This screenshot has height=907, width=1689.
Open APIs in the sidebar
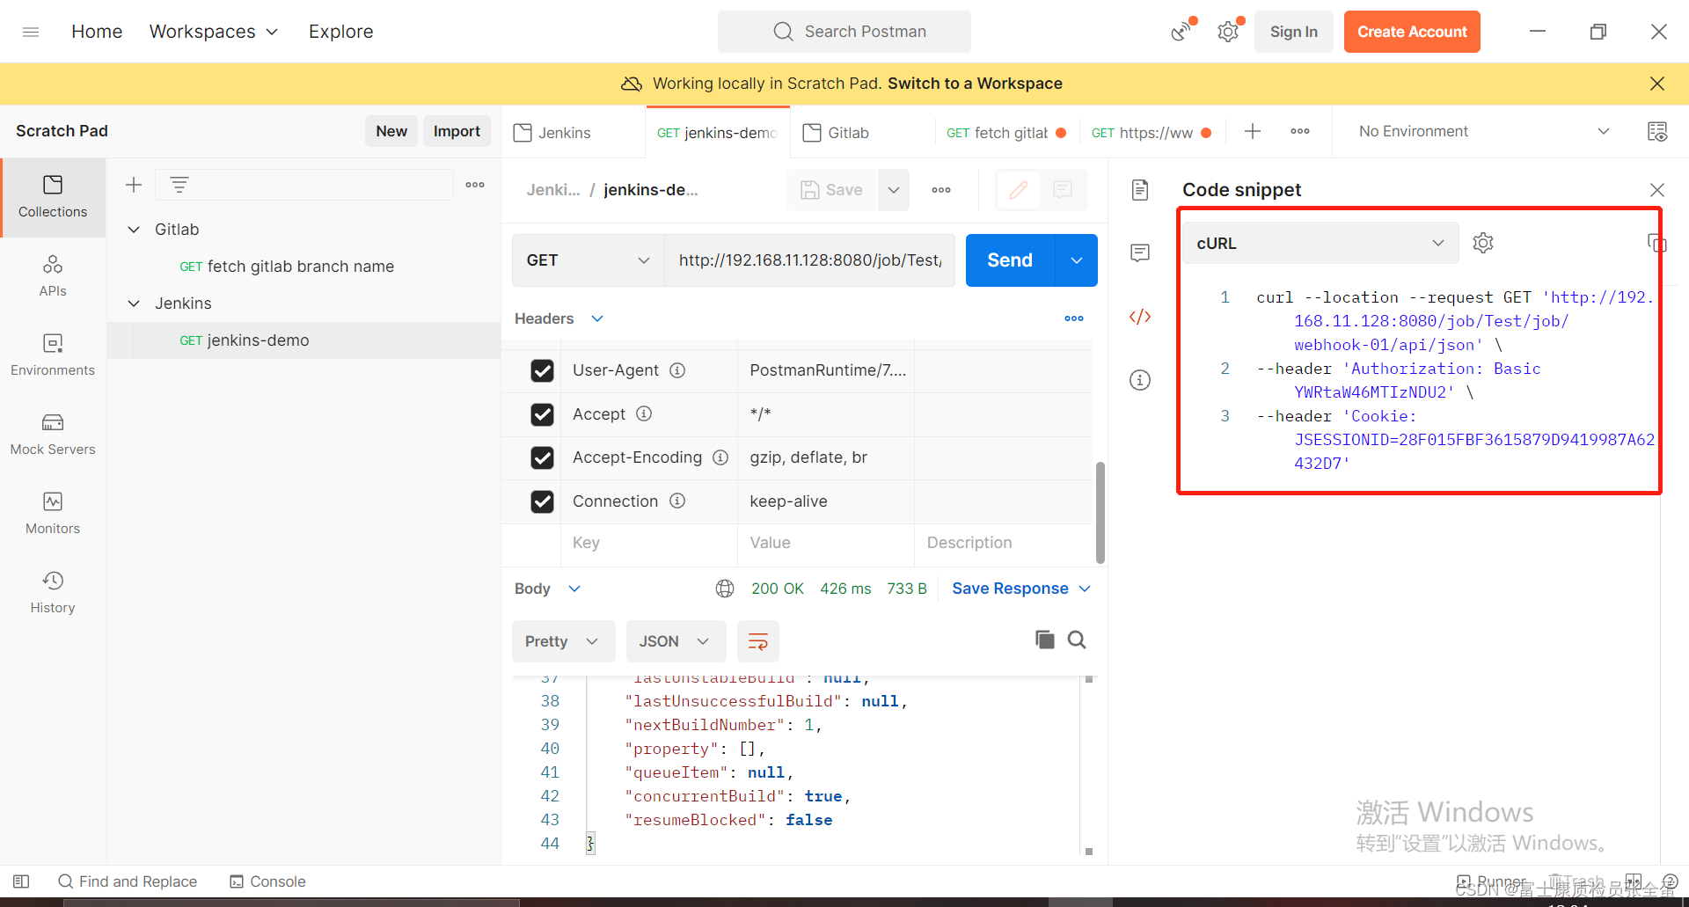(53, 276)
